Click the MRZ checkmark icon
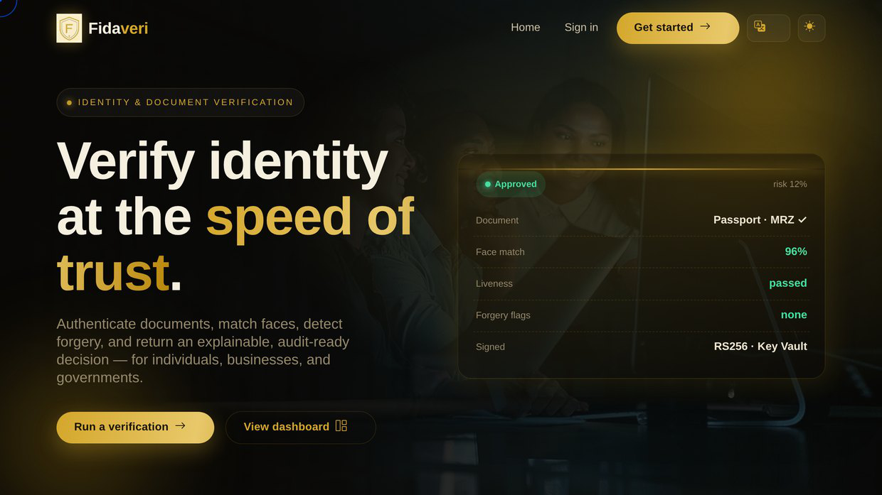The image size is (882, 495). tap(802, 220)
